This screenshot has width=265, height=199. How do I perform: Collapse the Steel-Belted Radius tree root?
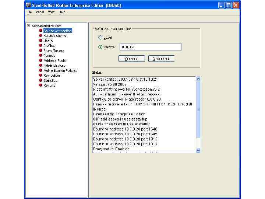[x=28, y=26]
